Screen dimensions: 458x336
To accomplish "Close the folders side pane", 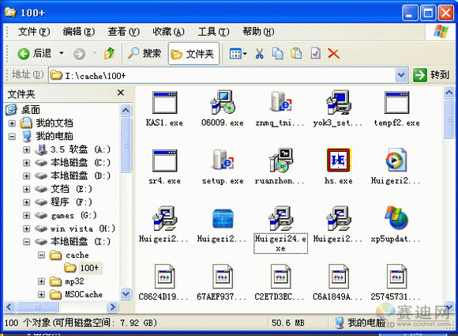I will (x=120, y=92).
